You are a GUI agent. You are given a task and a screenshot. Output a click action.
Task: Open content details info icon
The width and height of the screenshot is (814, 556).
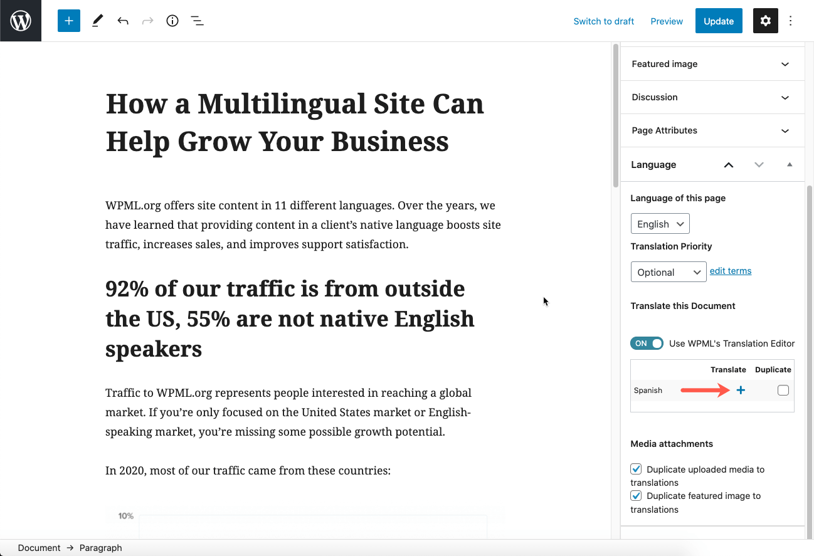pyautogui.click(x=172, y=21)
